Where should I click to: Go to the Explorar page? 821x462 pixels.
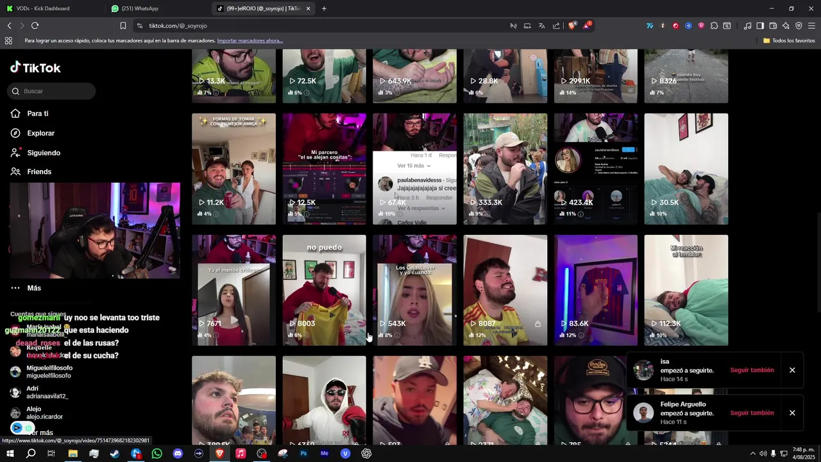tap(40, 133)
